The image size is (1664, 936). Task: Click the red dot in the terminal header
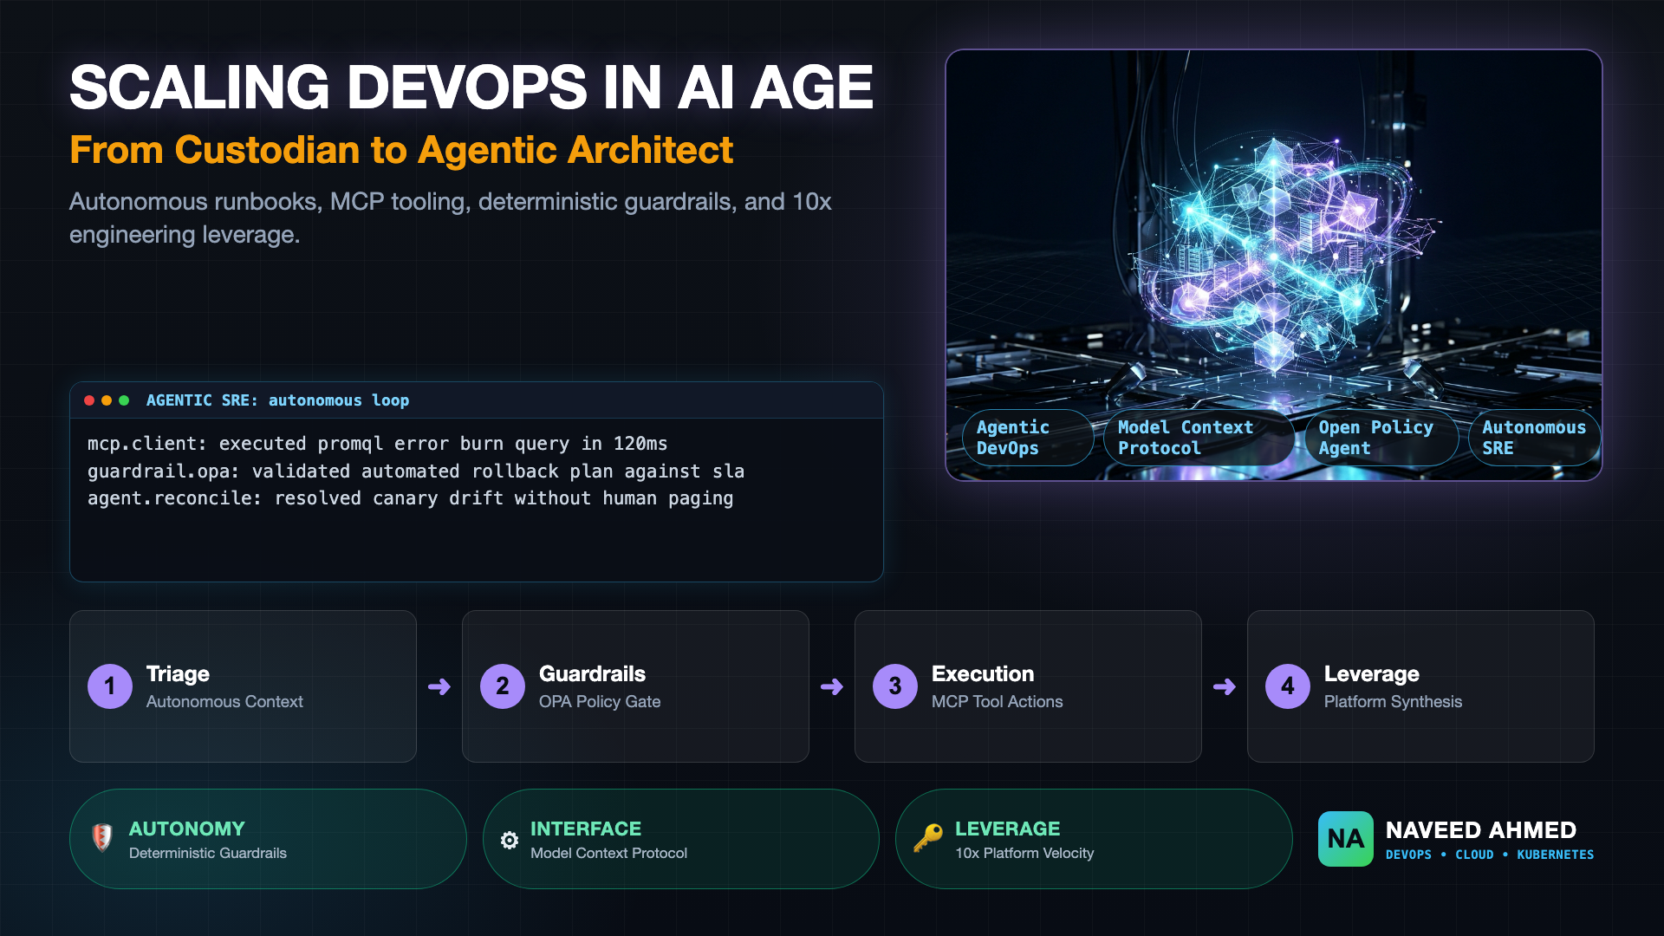(89, 400)
